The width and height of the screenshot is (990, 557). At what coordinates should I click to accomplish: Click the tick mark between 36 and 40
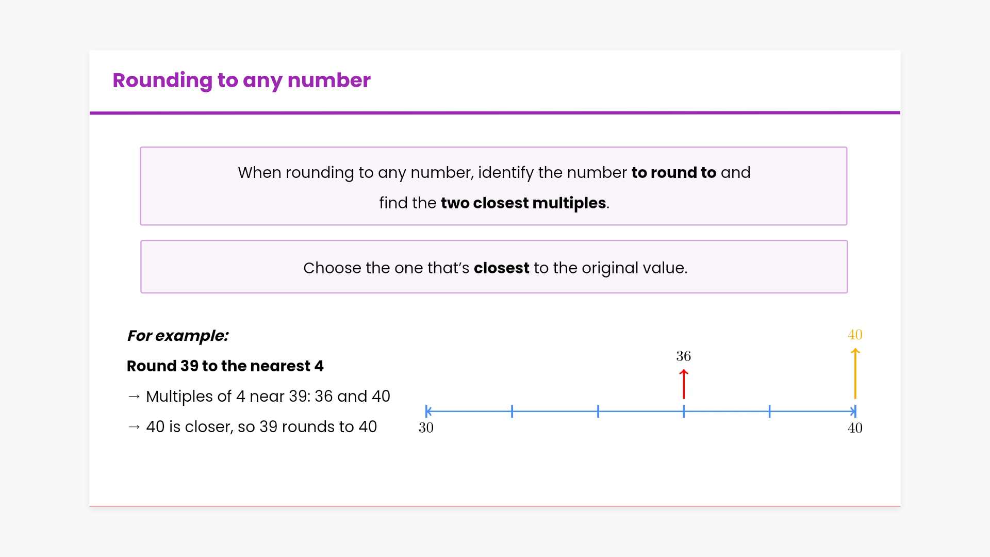769,411
